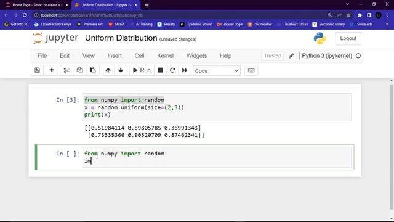Image resolution: width=394 pixels, height=222 pixels.
Task: Copy selected cells icon
Action: (79, 70)
